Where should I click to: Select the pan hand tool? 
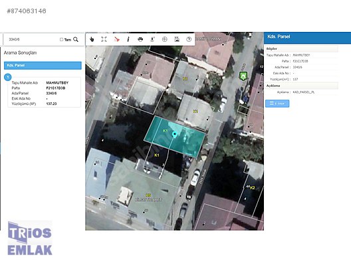coord(92,39)
